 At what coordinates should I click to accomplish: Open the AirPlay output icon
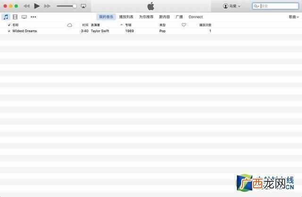pyautogui.click(x=83, y=6)
